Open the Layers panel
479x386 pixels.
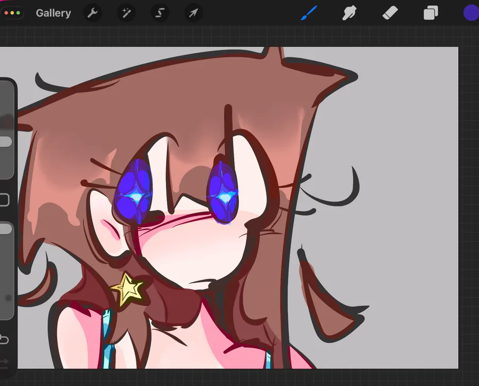point(431,13)
